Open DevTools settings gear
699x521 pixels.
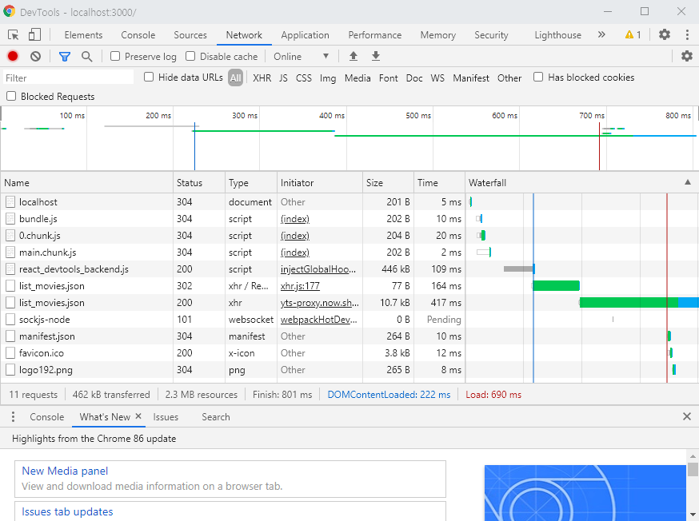[x=665, y=34]
